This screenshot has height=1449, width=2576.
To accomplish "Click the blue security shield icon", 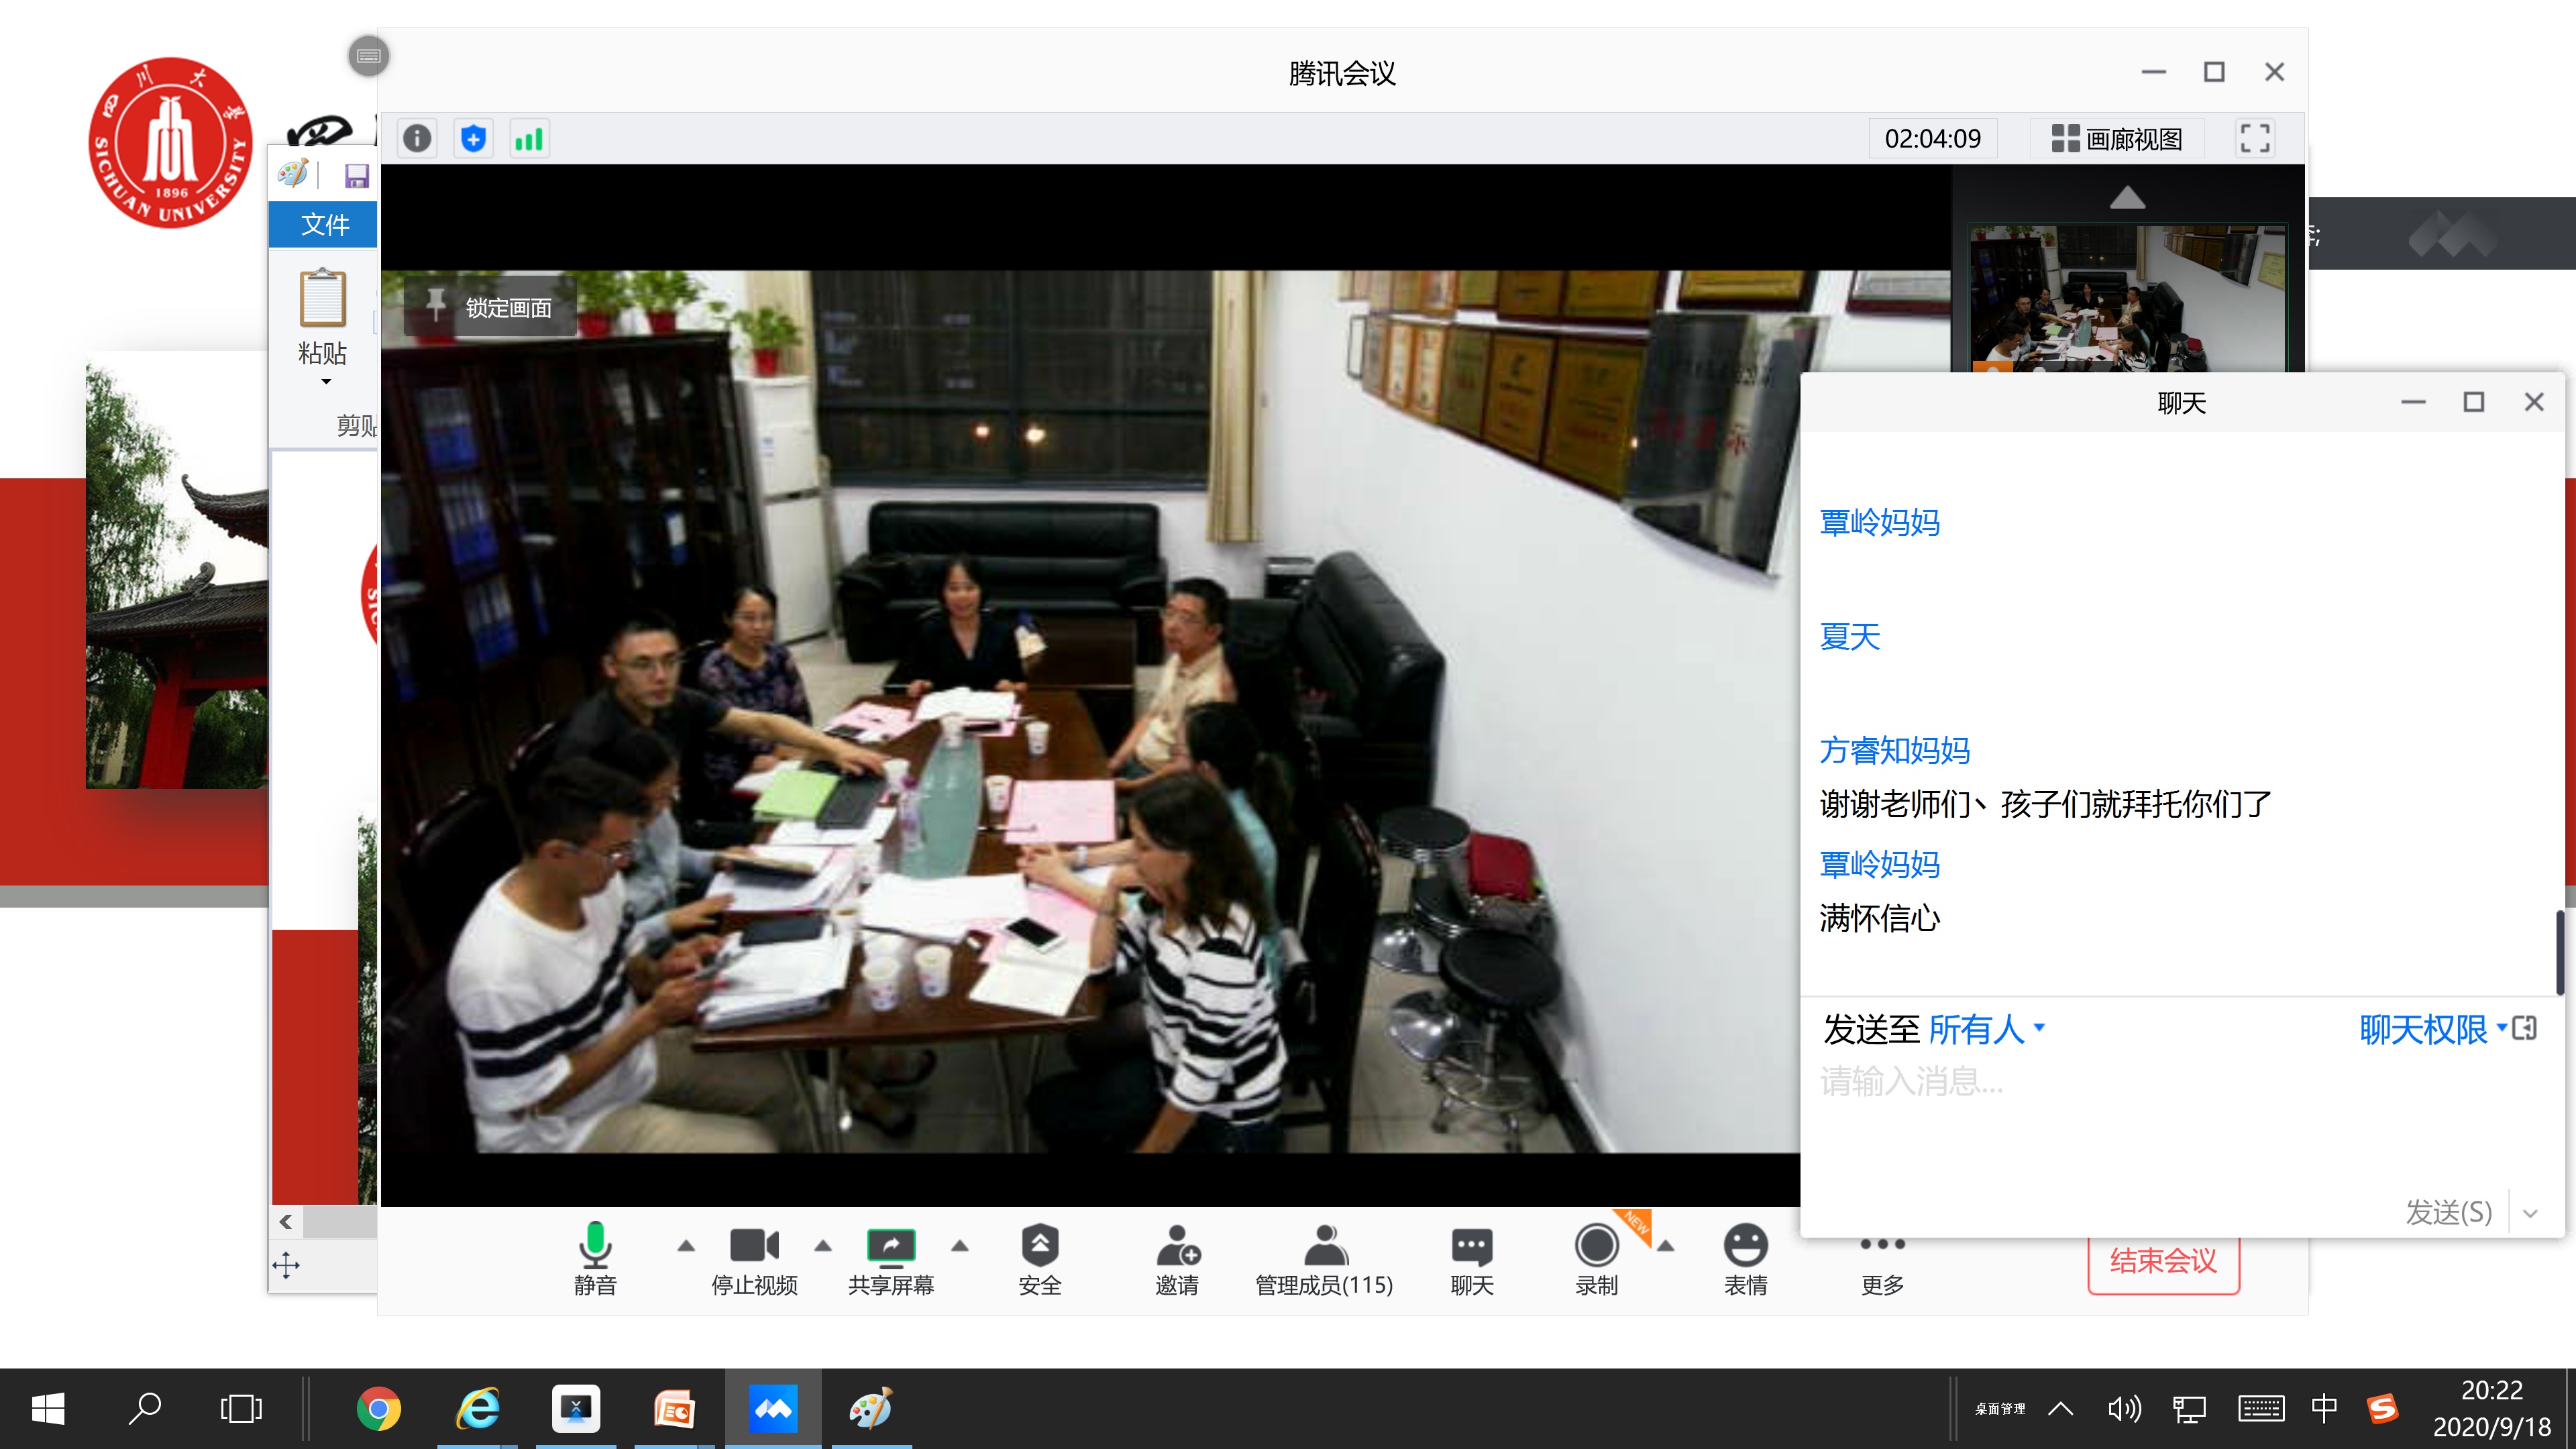I will pos(473,138).
